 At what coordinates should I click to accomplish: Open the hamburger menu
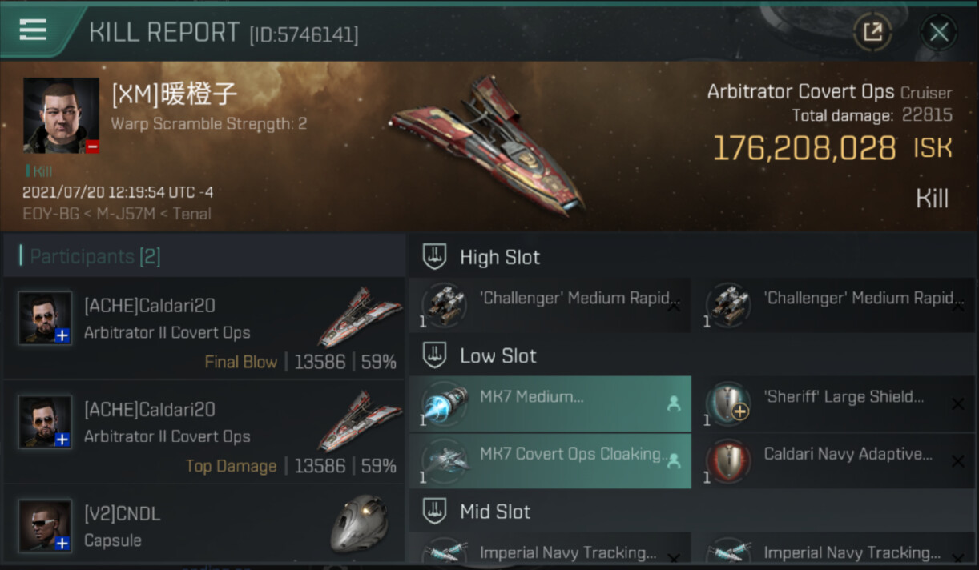(x=33, y=30)
